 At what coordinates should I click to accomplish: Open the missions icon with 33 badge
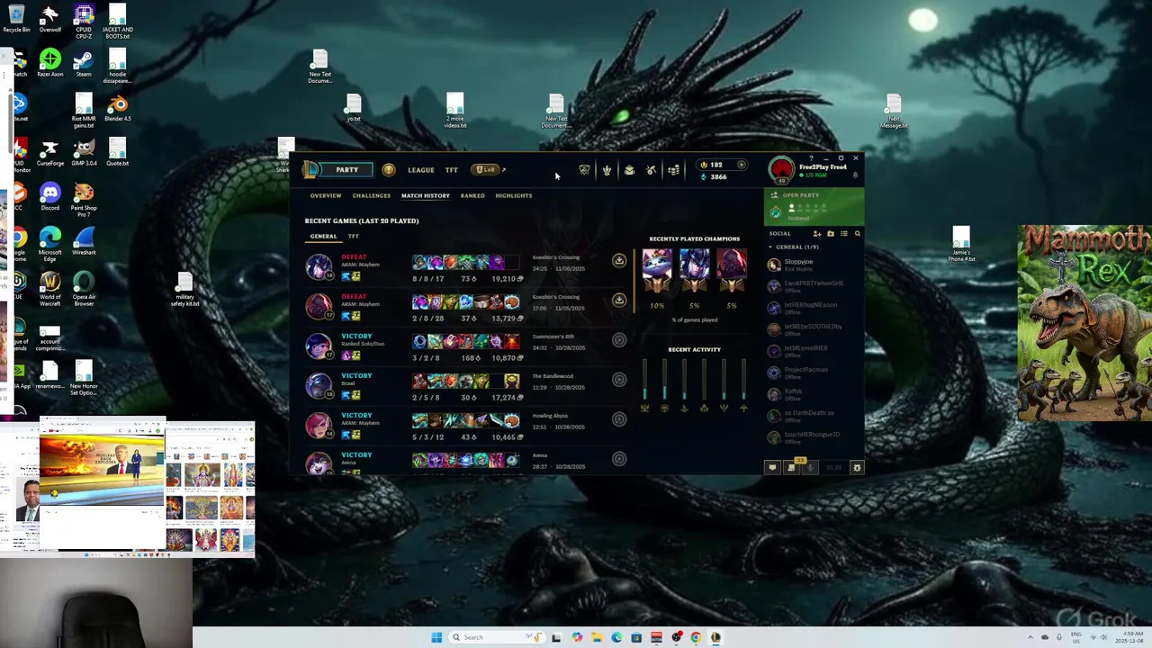(x=792, y=467)
